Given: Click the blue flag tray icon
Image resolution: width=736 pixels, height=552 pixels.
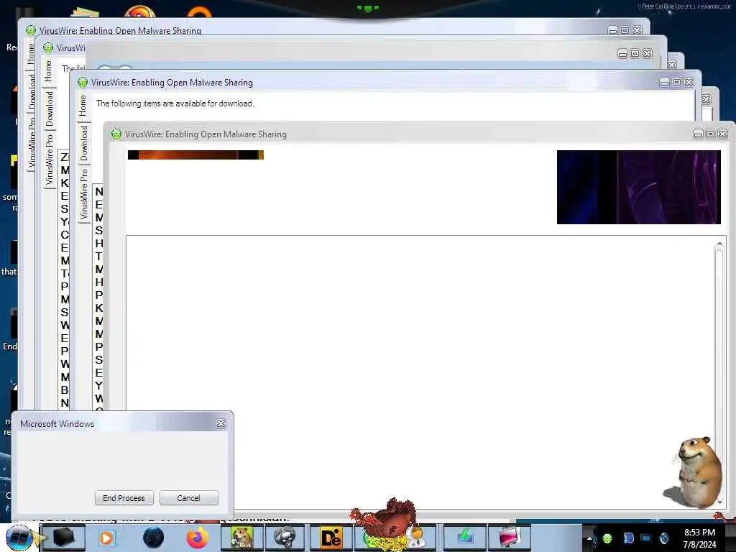Looking at the screenshot, I should tap(628, 538).
